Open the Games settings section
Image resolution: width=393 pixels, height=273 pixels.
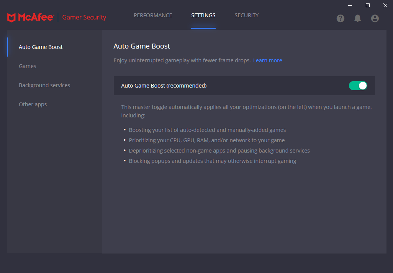click(x=28, y=66)
